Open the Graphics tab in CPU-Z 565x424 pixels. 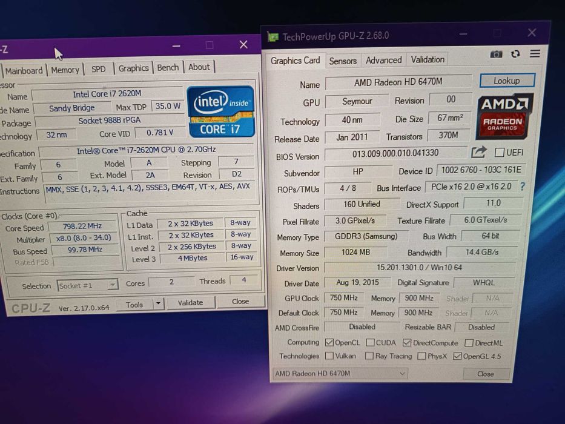click(x=133, y=68)
